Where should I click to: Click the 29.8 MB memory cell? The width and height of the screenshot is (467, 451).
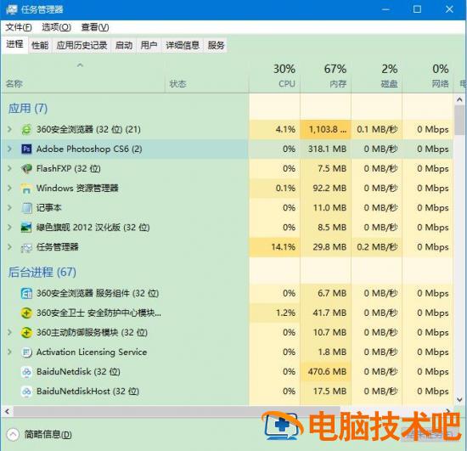325,247
